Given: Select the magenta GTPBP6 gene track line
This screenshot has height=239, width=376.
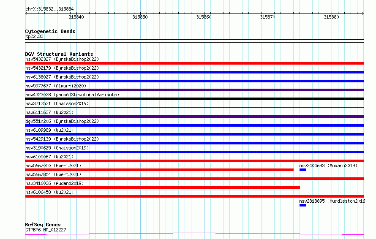Looking at the screenshot, I should (194, 234).
